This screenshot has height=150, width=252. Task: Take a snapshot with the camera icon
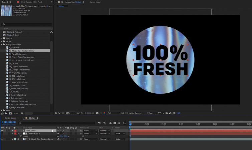click(x=97, y=113)
